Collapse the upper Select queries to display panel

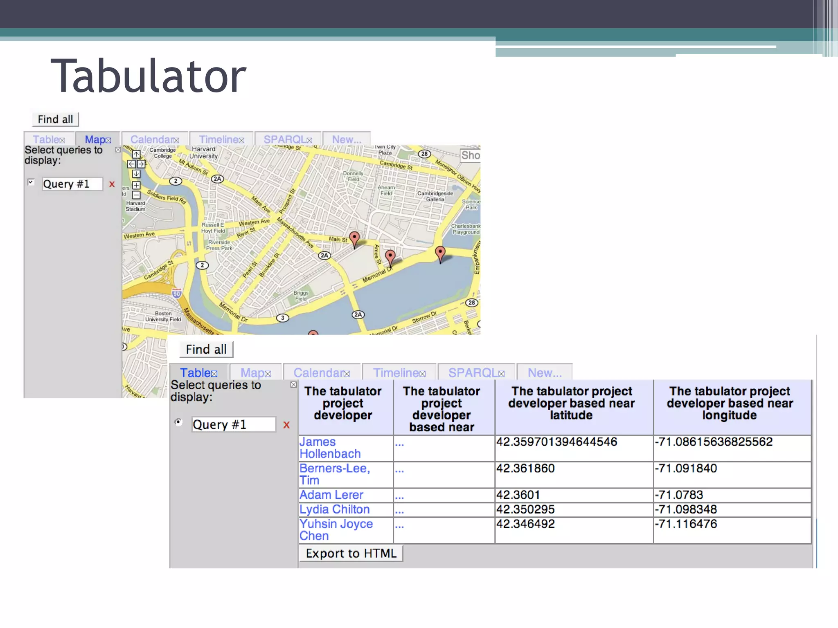(118, 150)
